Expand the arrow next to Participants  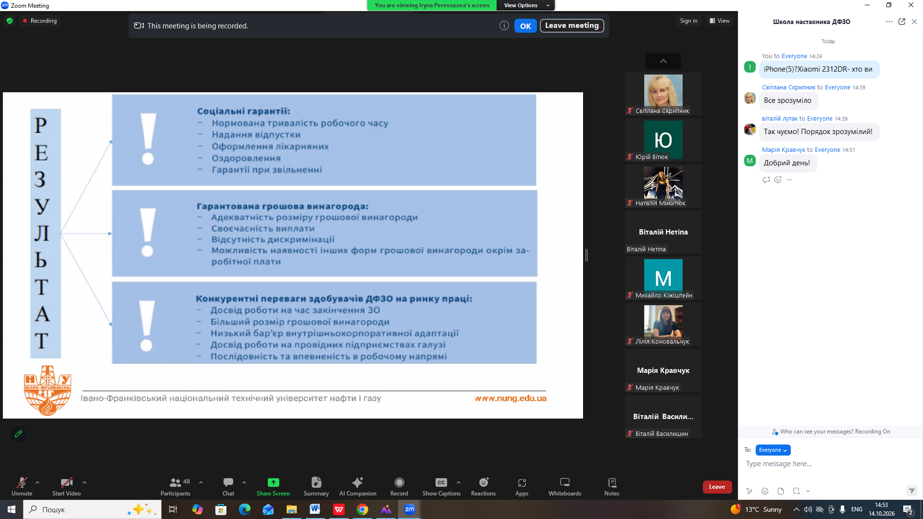point(201,482)
